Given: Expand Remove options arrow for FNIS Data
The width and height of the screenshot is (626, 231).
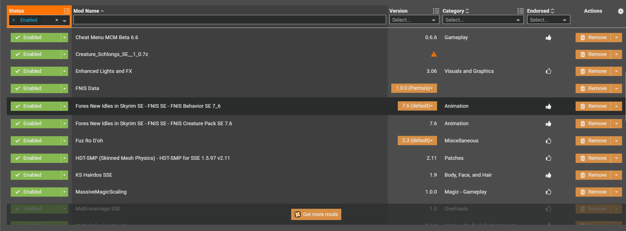Looking at the screenshot, I should click(616, 88).
